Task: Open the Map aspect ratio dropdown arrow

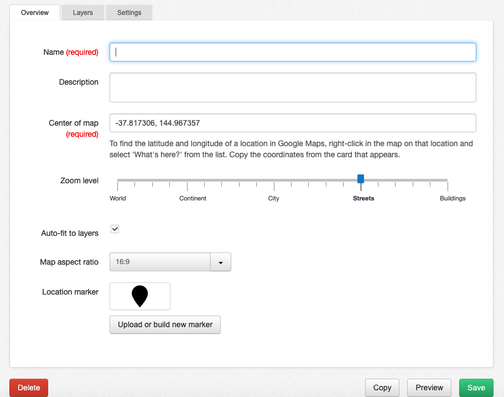Action: pyautogui.click(x=220, y=262)
